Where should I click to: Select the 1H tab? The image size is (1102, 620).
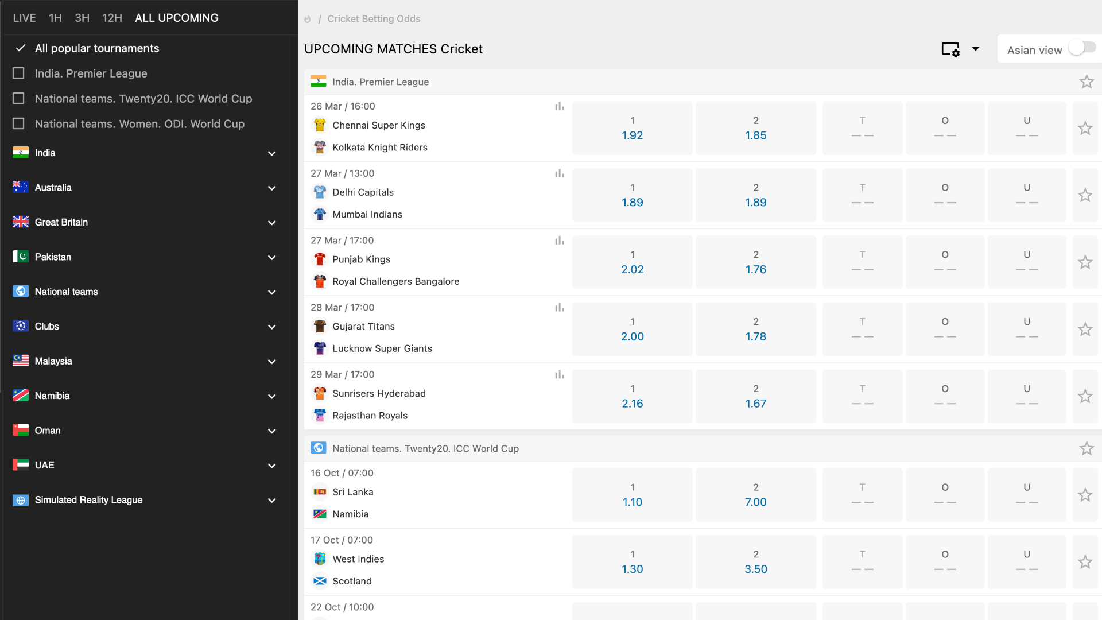tap(54, 17)
